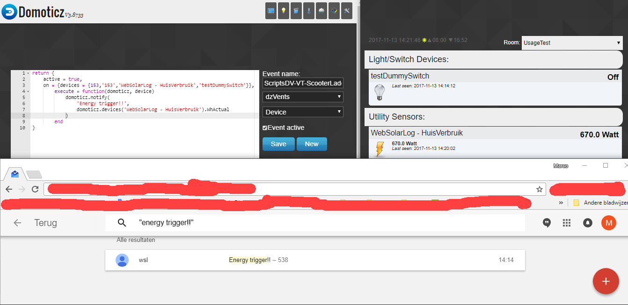This screenshot has width=628, height=305.
Task: Click the email time 14:14
Action: pyautogui.click(x=506, y=260)
